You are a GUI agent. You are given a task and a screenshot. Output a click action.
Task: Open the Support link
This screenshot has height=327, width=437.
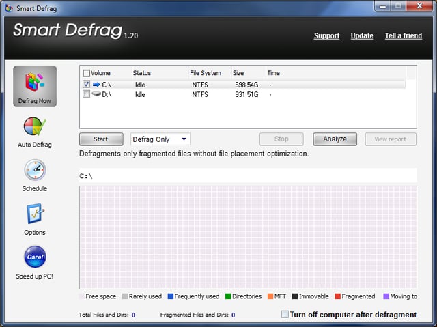pyautogui.click(x=326, y=36)
